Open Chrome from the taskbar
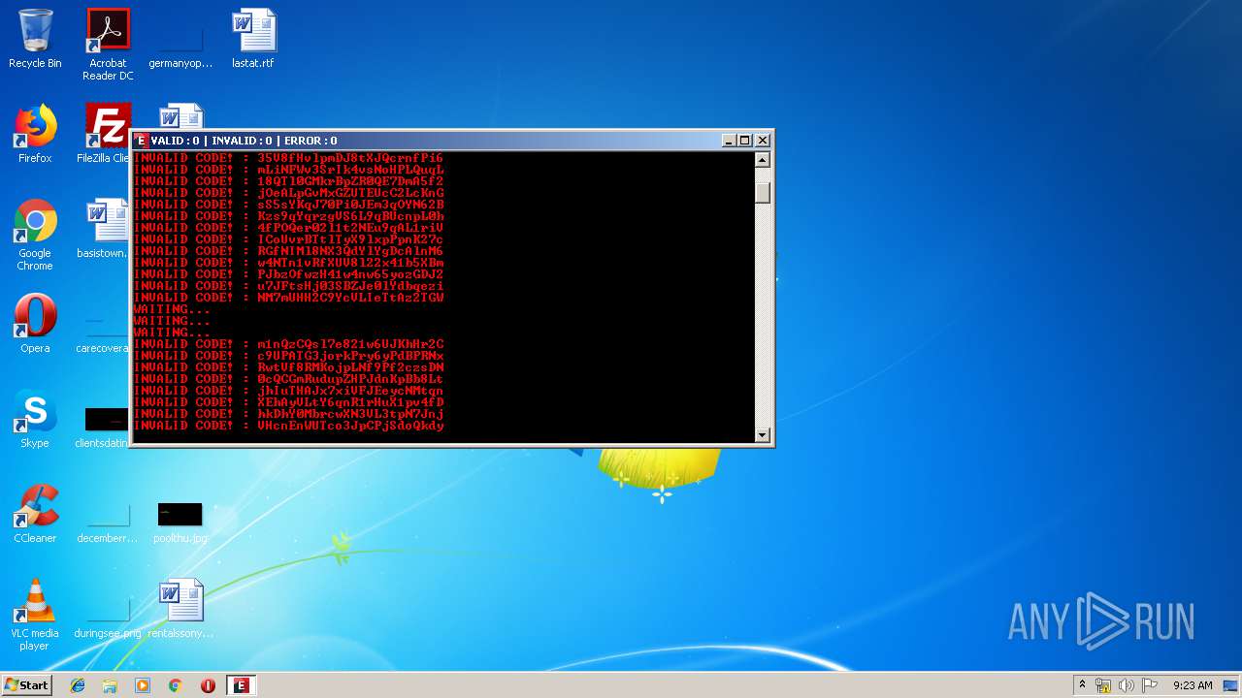The height and width of the screenshot is (698, 1242). tap(176, 685)
